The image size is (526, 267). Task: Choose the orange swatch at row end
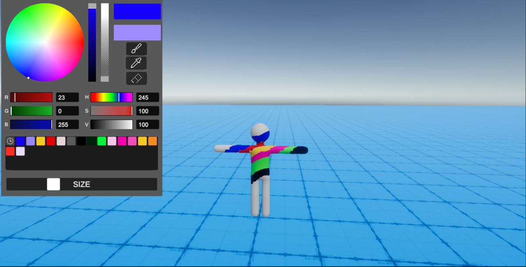(152, 141)
